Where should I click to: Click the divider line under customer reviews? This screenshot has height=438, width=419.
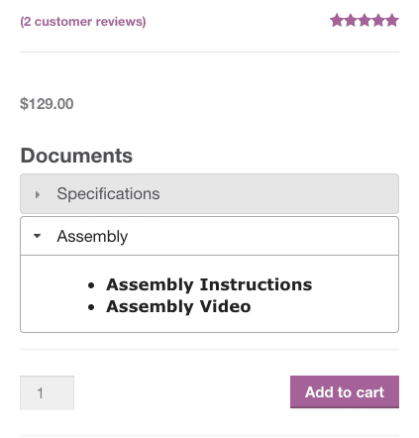click(x=209, y=52)
